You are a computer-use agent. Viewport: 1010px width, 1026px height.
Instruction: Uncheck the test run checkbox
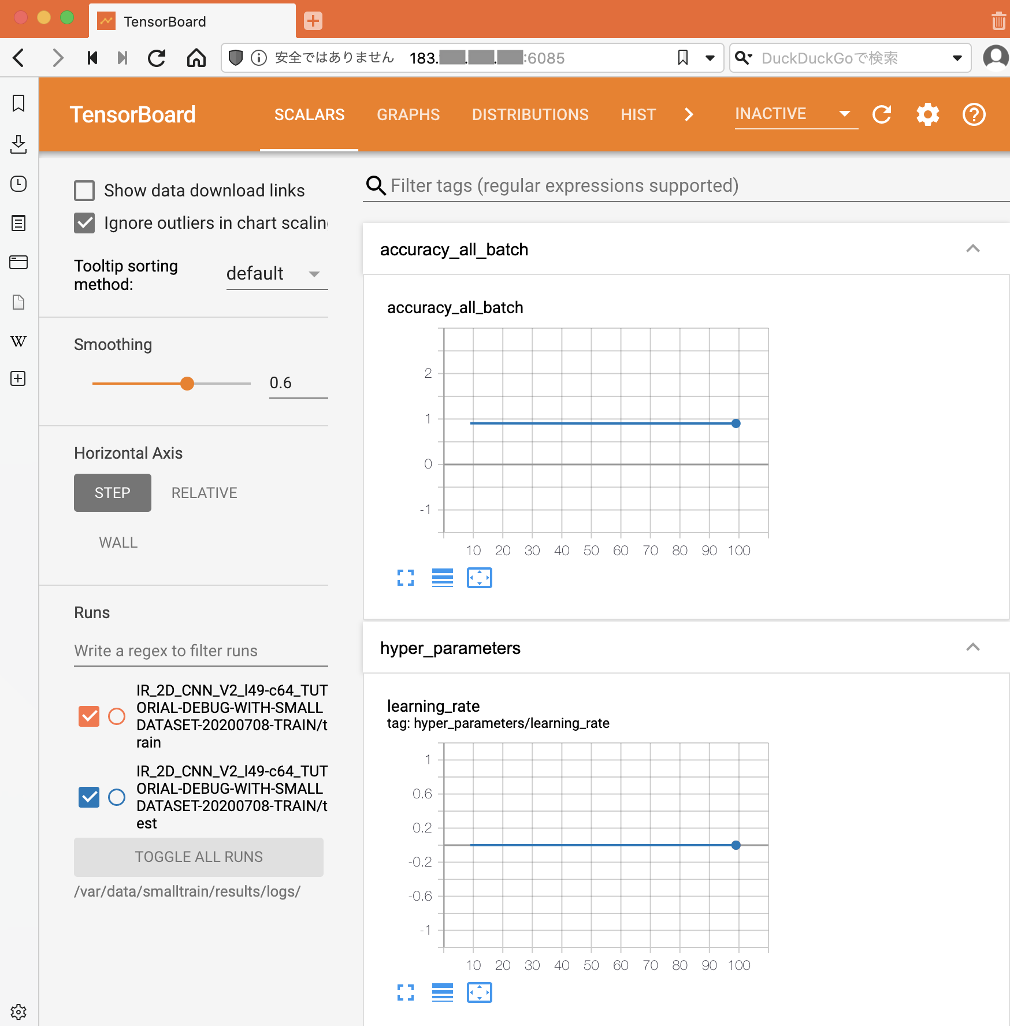tap(89, 797)
